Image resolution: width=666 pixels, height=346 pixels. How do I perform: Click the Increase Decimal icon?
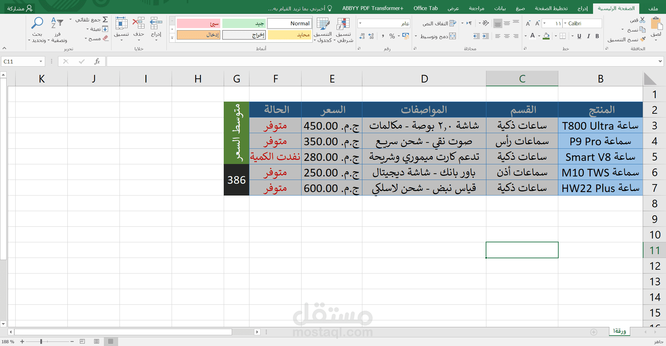point(371,36)
